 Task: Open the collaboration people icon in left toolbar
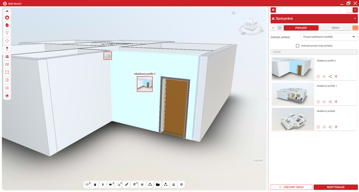click(7, 56)
